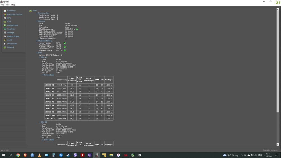Click the vertical scrollbar thumb
This screenshot has height=158, width=281.
[278, 61]
